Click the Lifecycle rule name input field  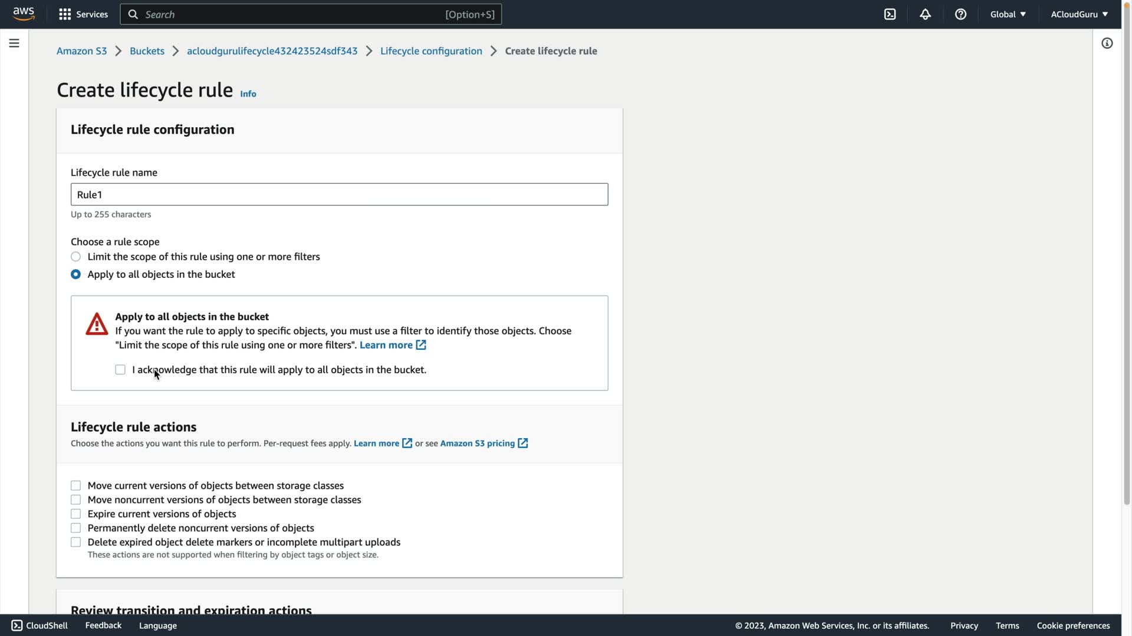tap(339, 194)
